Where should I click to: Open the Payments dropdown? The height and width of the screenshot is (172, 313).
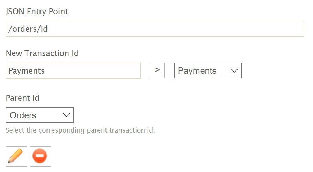click(x=208, y=71)
